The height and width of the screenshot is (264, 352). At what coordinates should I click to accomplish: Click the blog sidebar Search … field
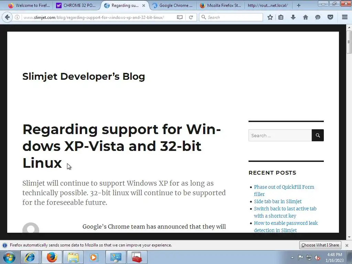pos(280,135)
